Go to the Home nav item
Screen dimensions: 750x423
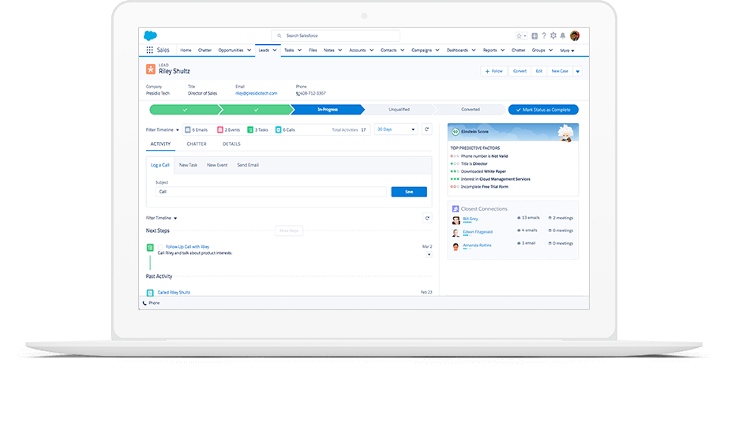(x=186, y=51)
